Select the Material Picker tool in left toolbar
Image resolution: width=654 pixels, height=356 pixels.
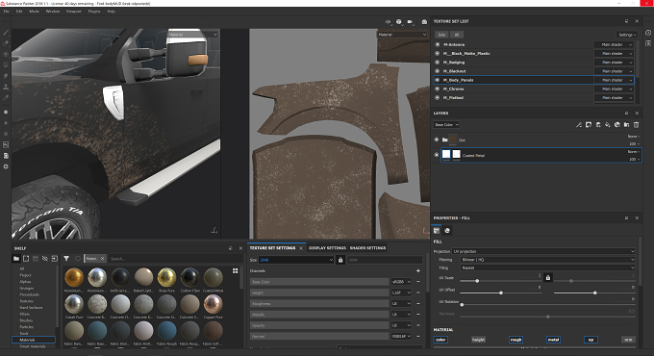pos(6,98)
